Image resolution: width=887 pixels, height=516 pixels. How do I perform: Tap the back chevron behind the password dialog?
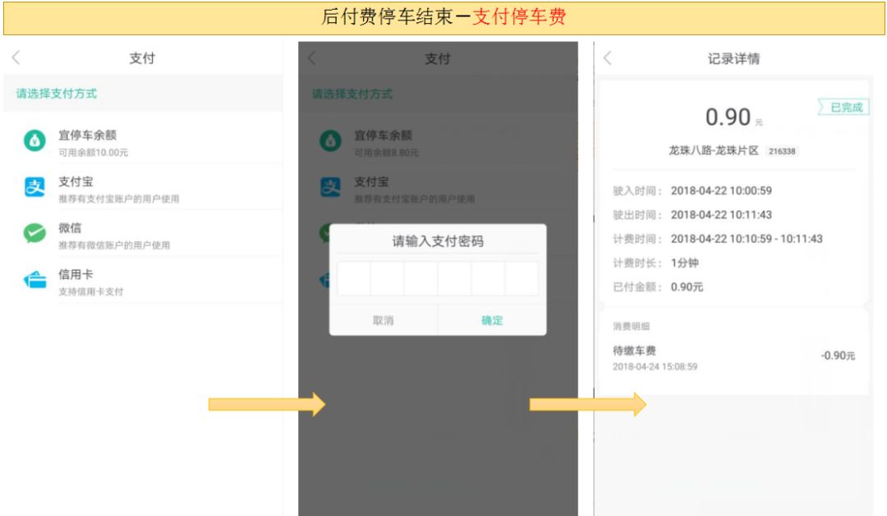[313, 58]
